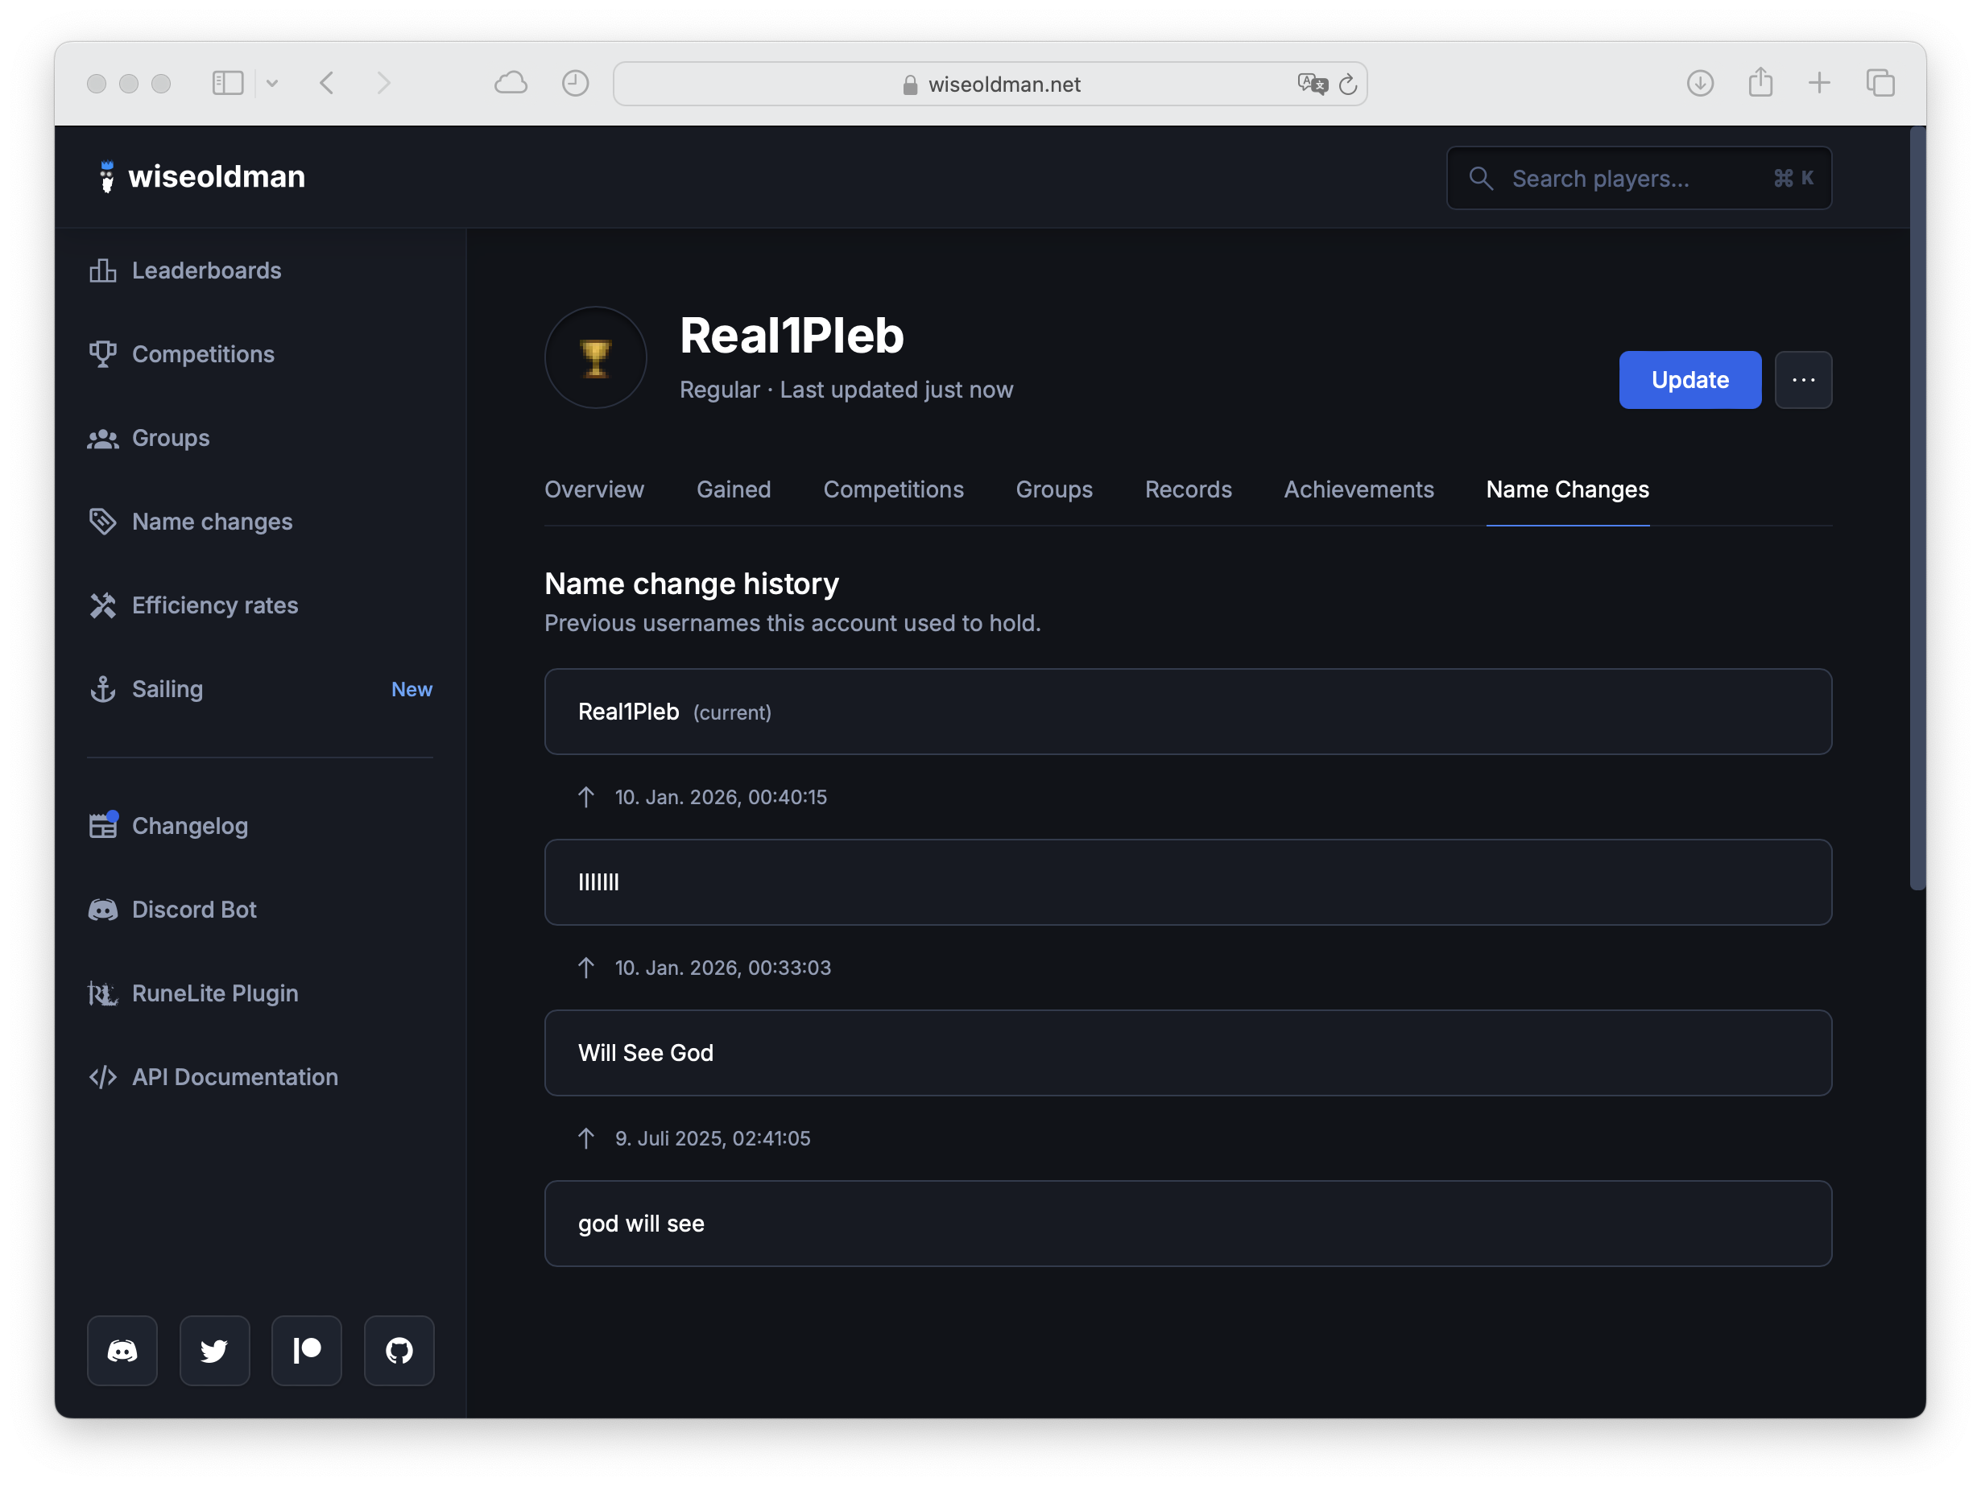Open the GitHub icon link
This screenshot has height=1486, width=1981.
[399, 1350]
